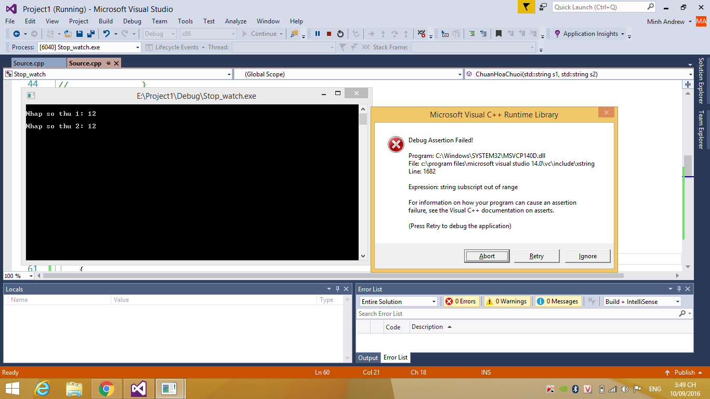710x399 pixels.
Task: Open the 100 % zoom level dropdown
Action: coord(32,276)
